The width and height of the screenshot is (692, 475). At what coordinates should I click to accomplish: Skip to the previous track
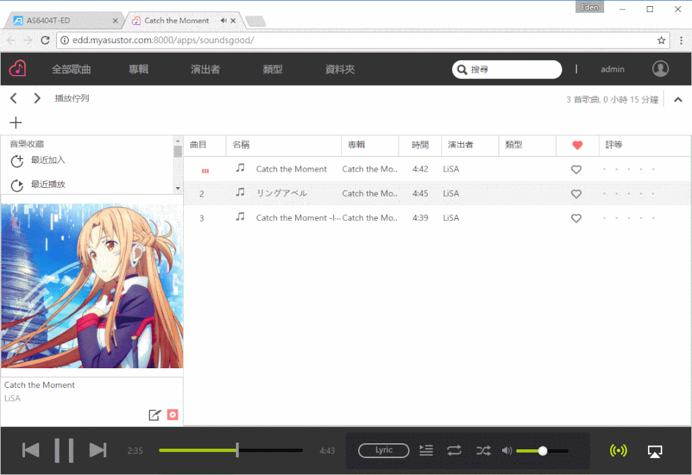[x=31, y=450]
